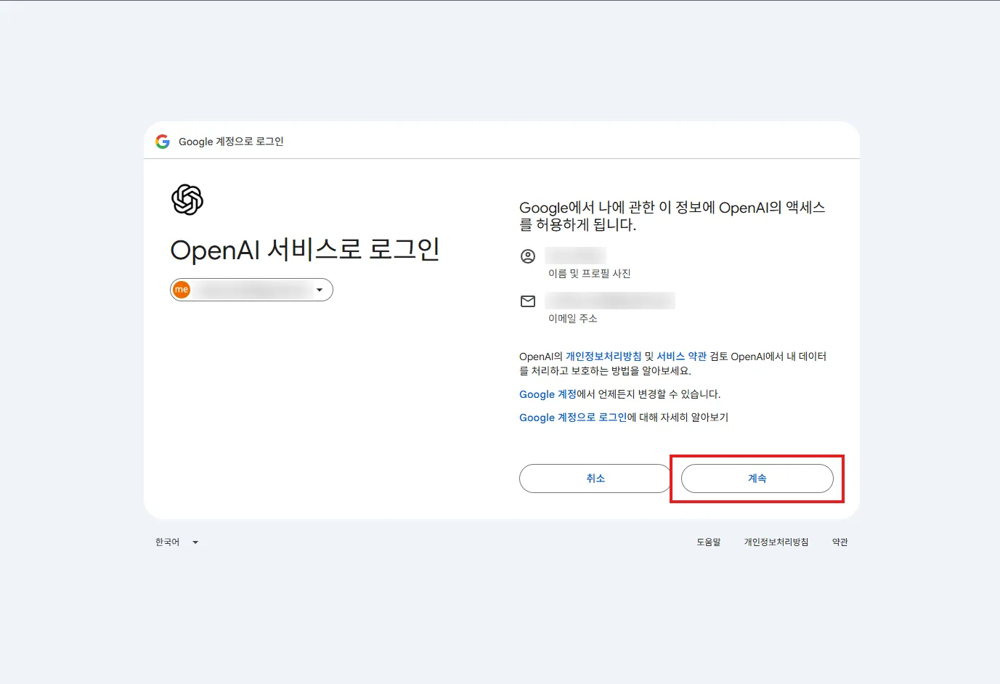
Task: Click the '이메일 주소' label
Action: (x=573, y=319)
